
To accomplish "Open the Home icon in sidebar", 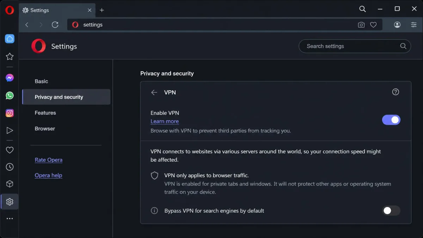I will coord(10,39).
